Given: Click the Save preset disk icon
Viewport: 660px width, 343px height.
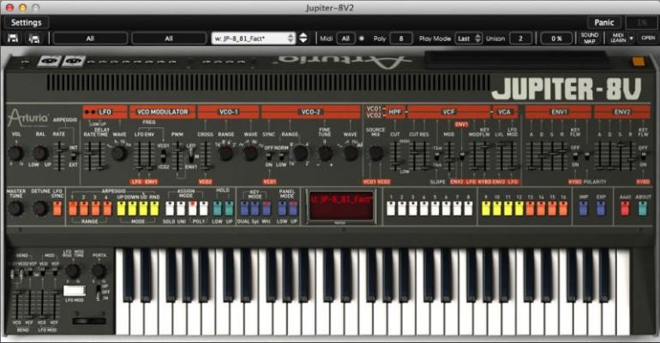Looking at the screenshot, I should pos(13,38).
